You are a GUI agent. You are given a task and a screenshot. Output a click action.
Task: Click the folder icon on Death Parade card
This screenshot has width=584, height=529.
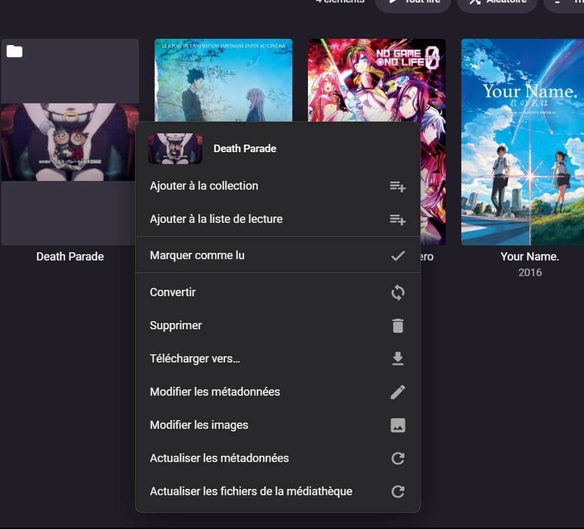click(x=14, y=51)
